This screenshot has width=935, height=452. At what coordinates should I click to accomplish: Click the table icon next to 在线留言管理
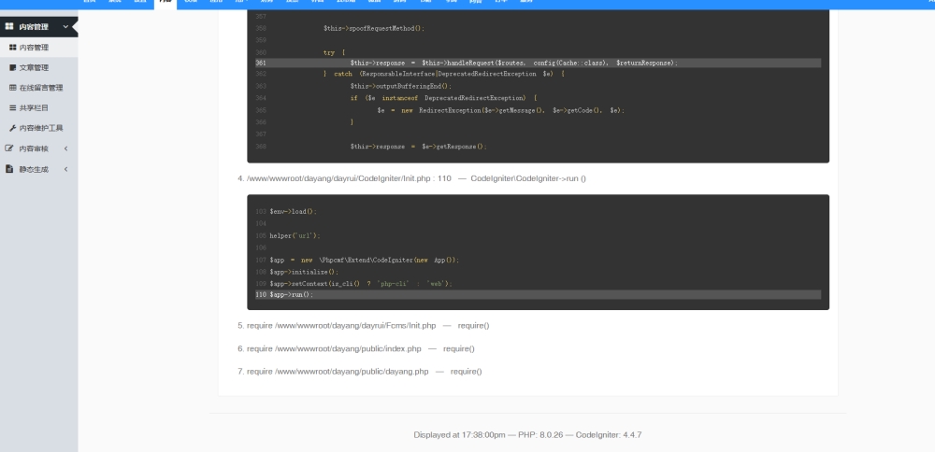click(12, 88)
